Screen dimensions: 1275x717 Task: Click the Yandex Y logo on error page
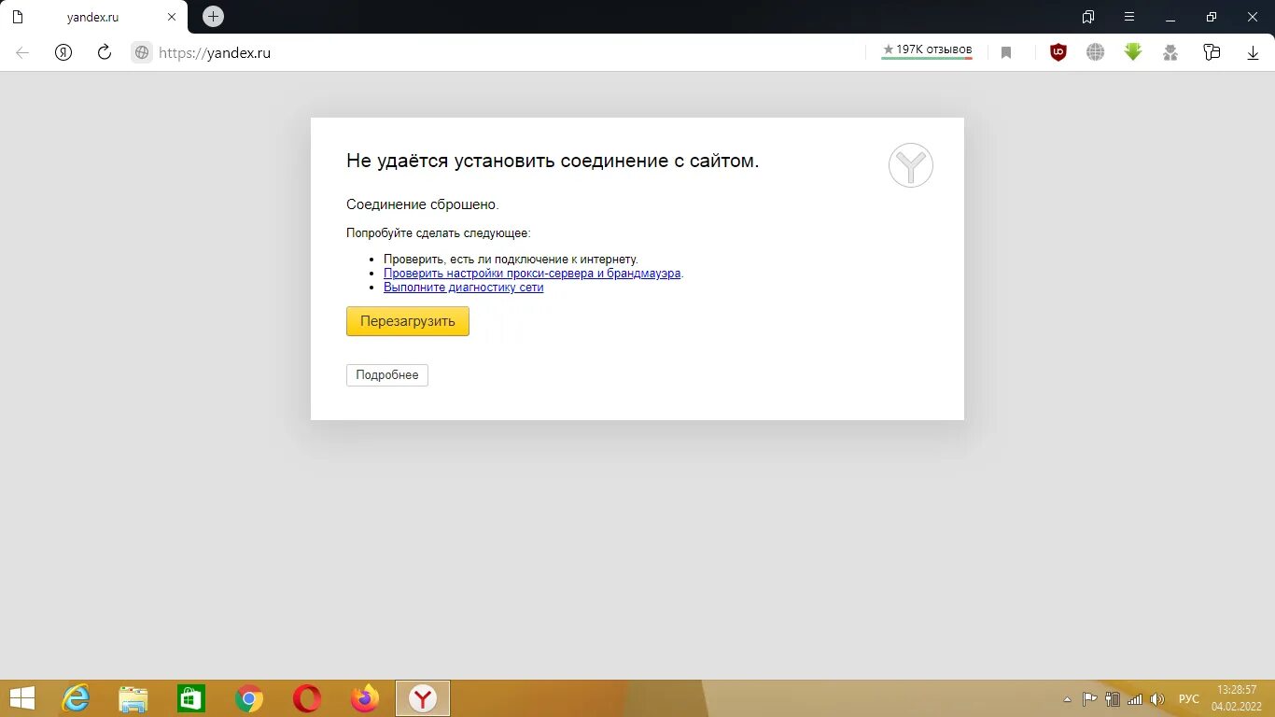click(911, 165)
